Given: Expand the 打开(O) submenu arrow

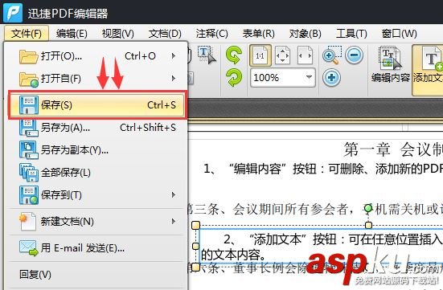Looking at the screenshot, I should pyautogui.click(x=174, y=56).
